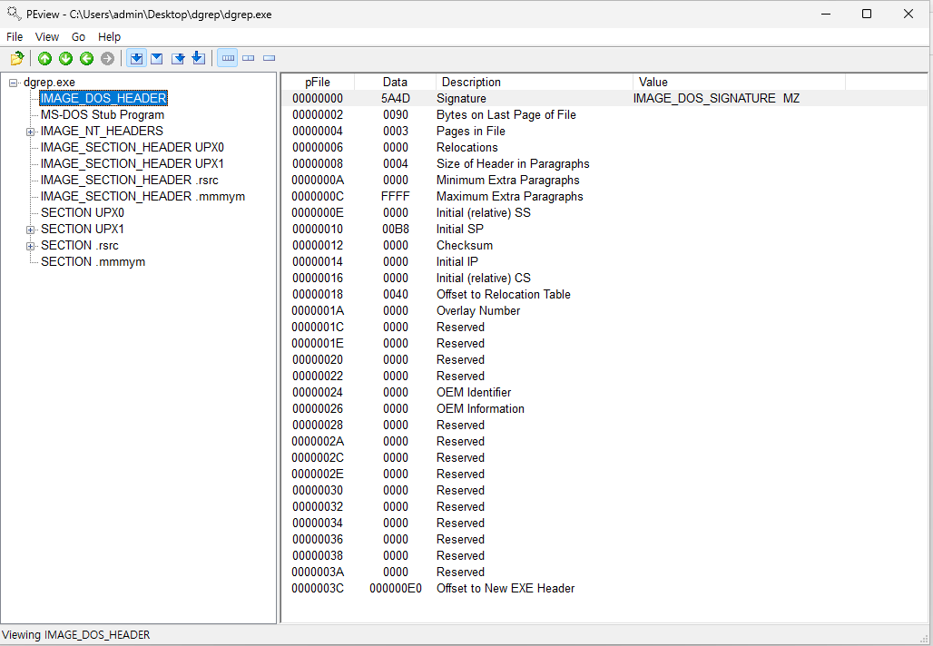The image size is (933, 646).
Task: Select IMAGE_SECTION_HEADER UPX1 item
Action: pos(133,163)
